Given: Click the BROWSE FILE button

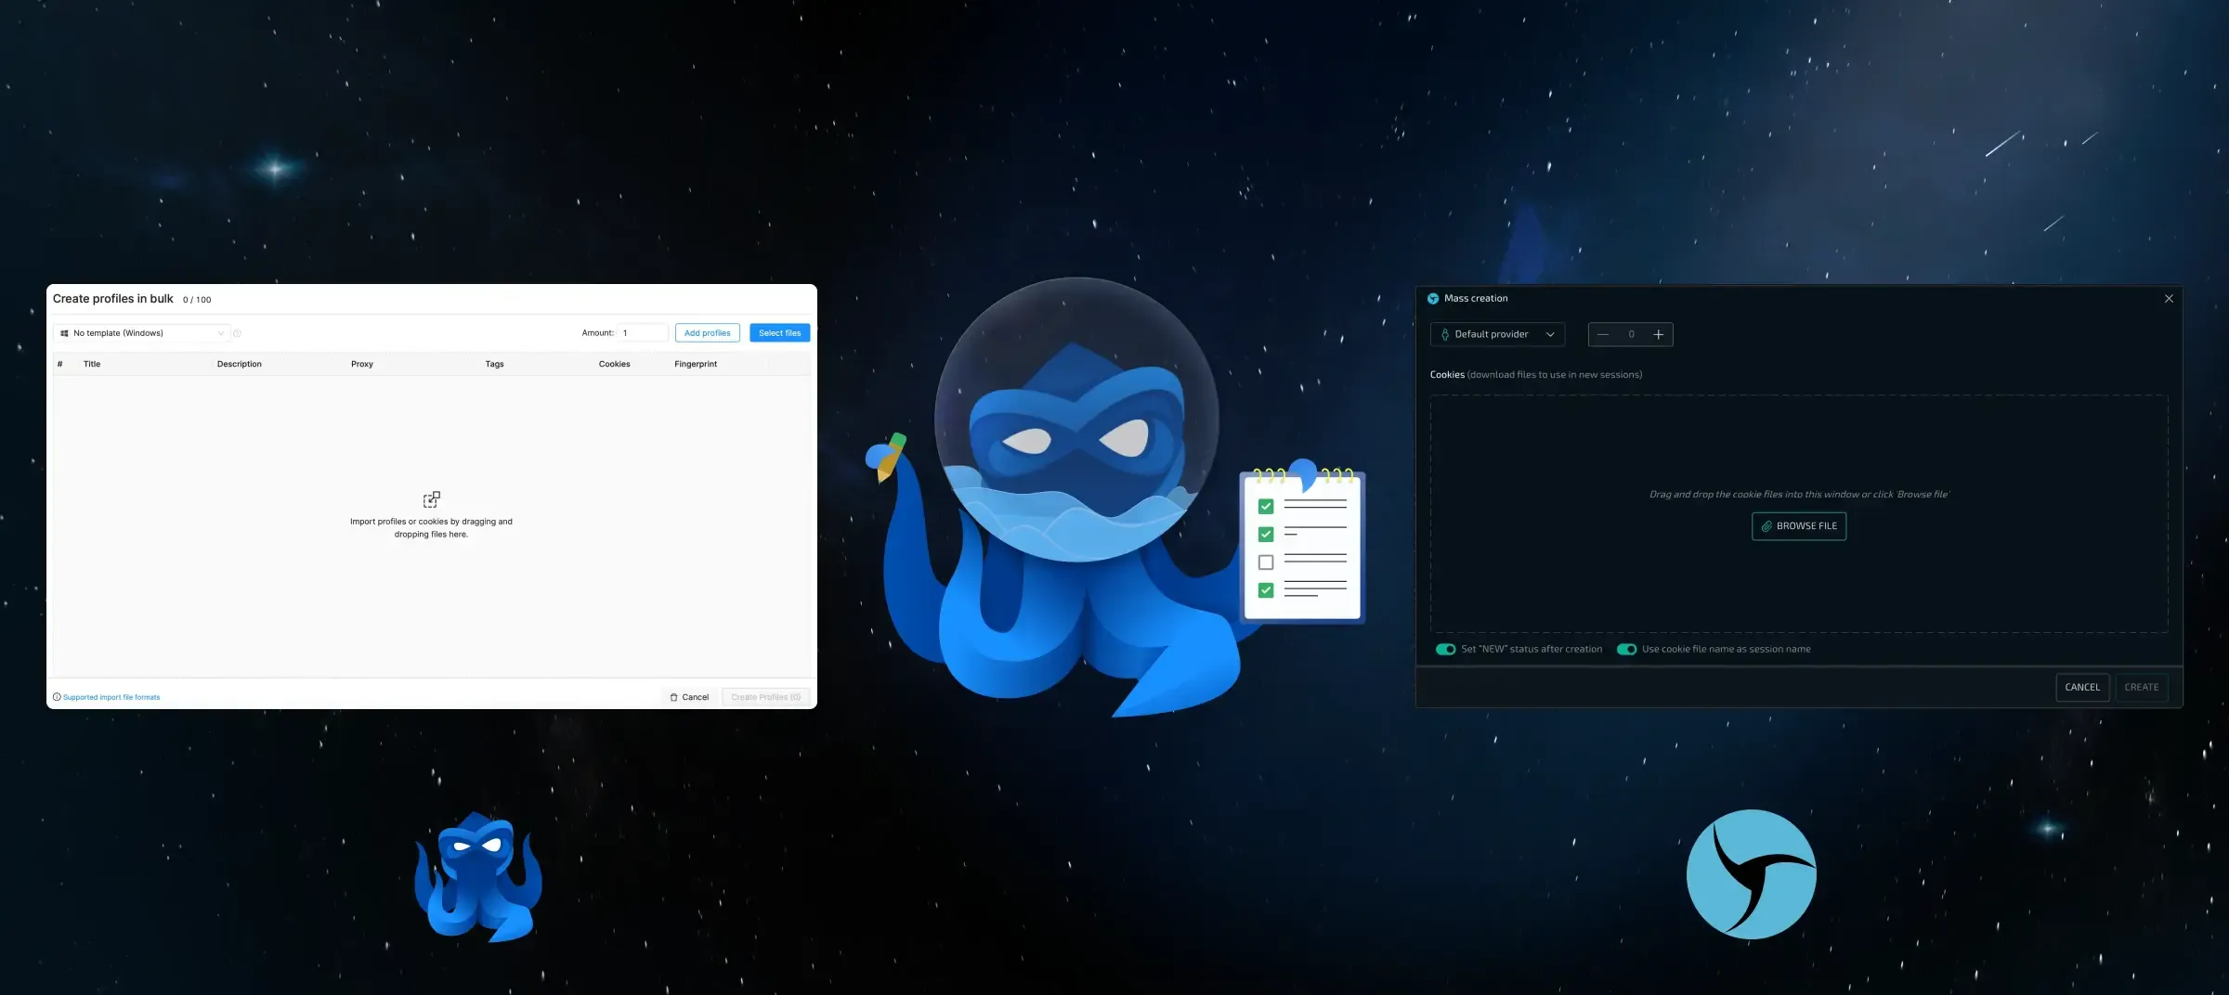Looking at the screenshot, I should (x=1799, y=526).
